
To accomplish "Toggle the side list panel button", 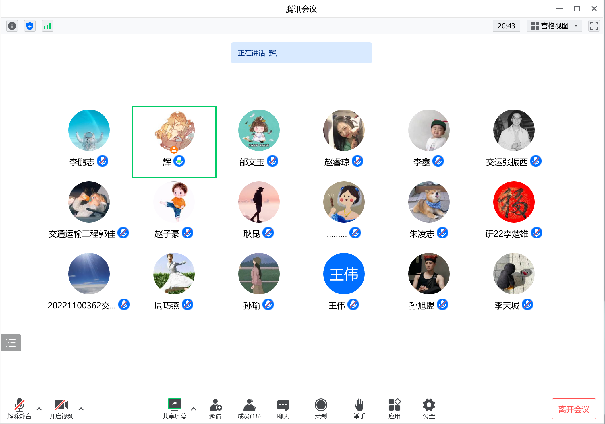I will pyautogui.click(x=11, y=343).
